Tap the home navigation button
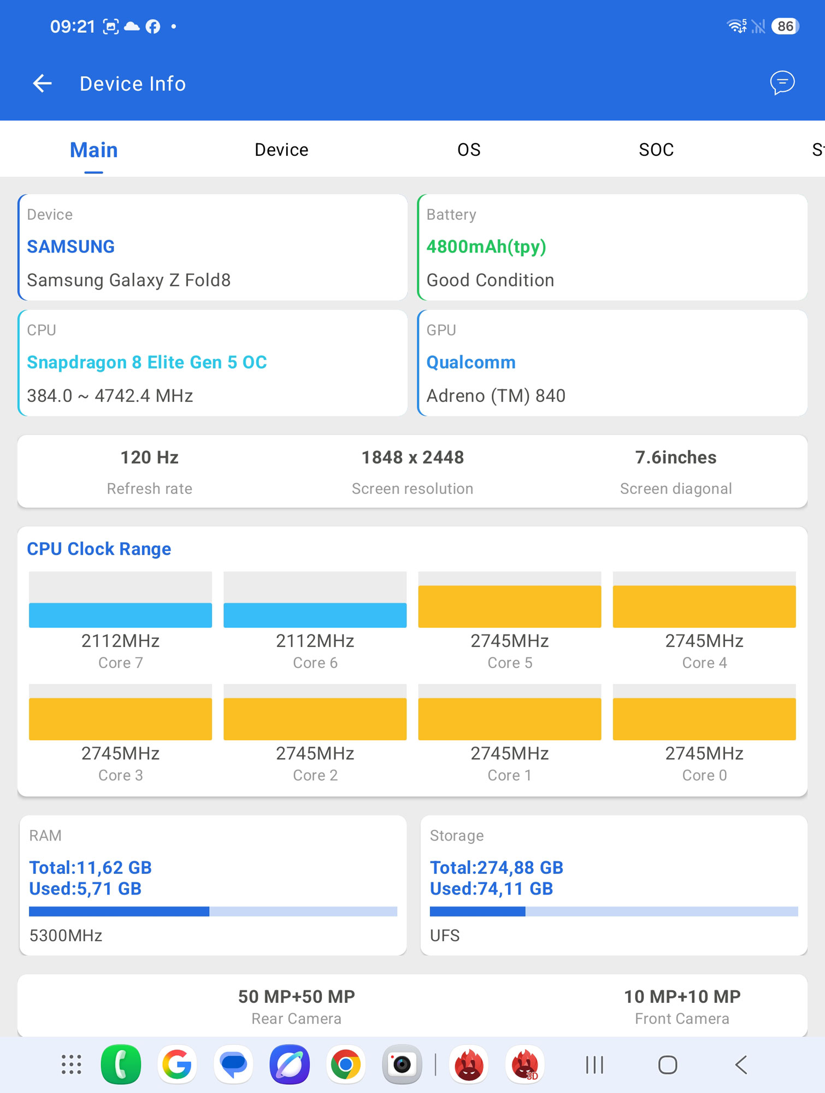 [x=668, y=1065]
